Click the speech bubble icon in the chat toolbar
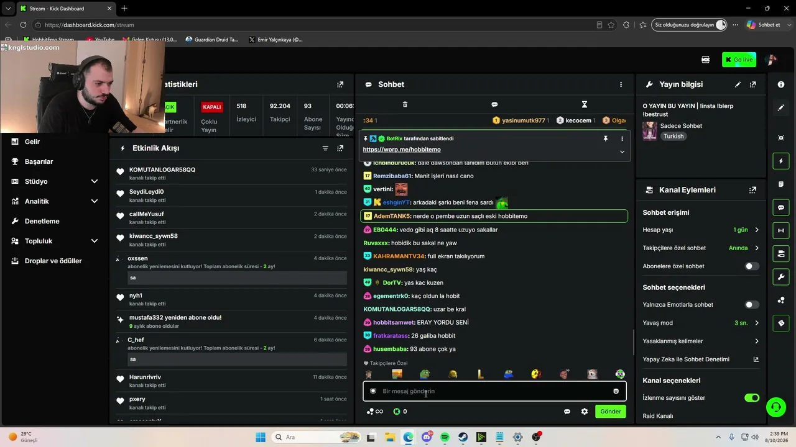Screen dimensions: 796x447 tap(494, 104)
